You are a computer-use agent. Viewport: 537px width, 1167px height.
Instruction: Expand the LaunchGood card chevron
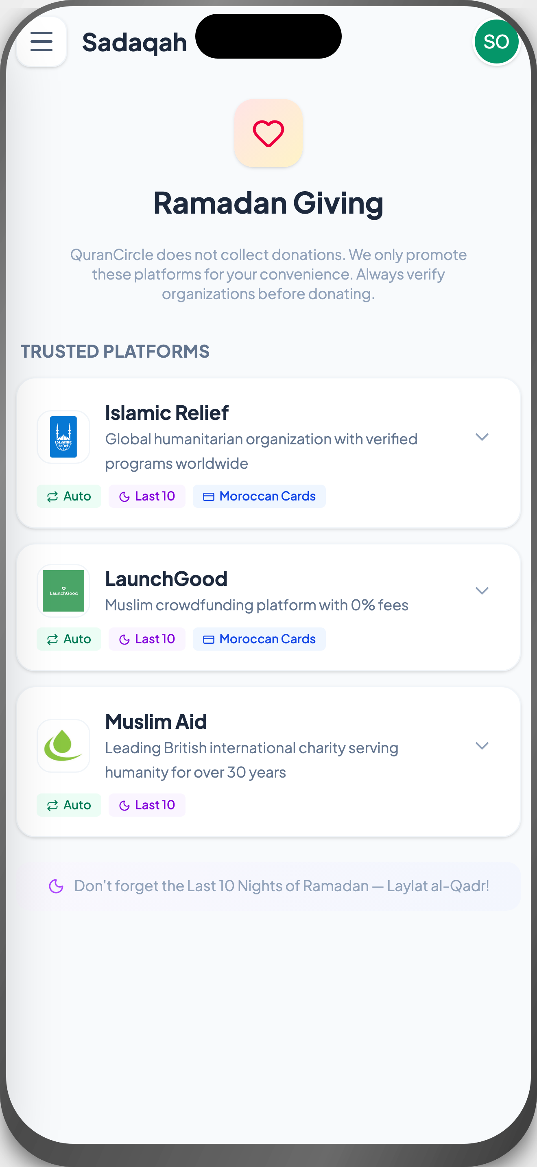(x=482, y=590)
